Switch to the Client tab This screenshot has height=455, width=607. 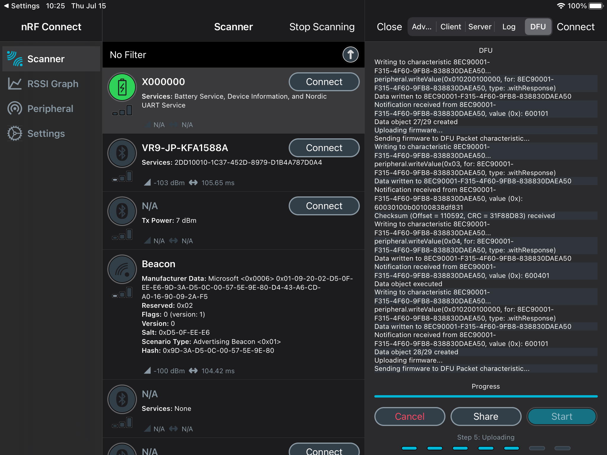451,27
